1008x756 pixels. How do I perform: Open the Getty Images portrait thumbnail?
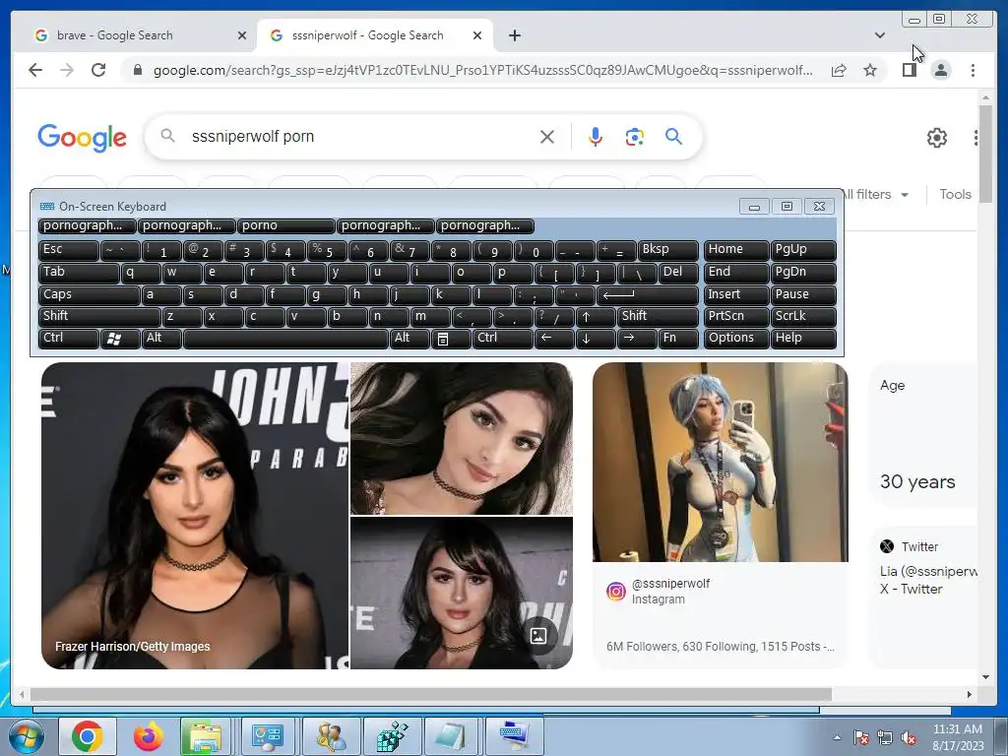coord(195,516)
